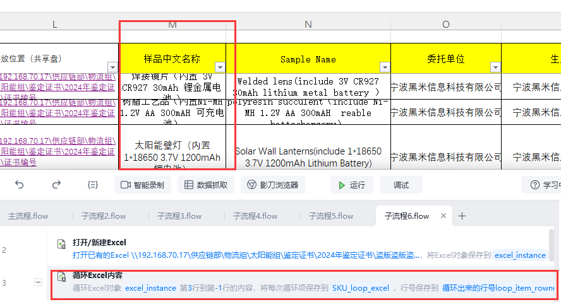The image size is (561, 302).
Task: Start 智能录制 smart recording
Action: pos(142,185)
